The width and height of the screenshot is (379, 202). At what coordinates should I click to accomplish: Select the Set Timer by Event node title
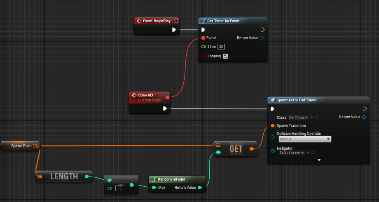(223, 21)
